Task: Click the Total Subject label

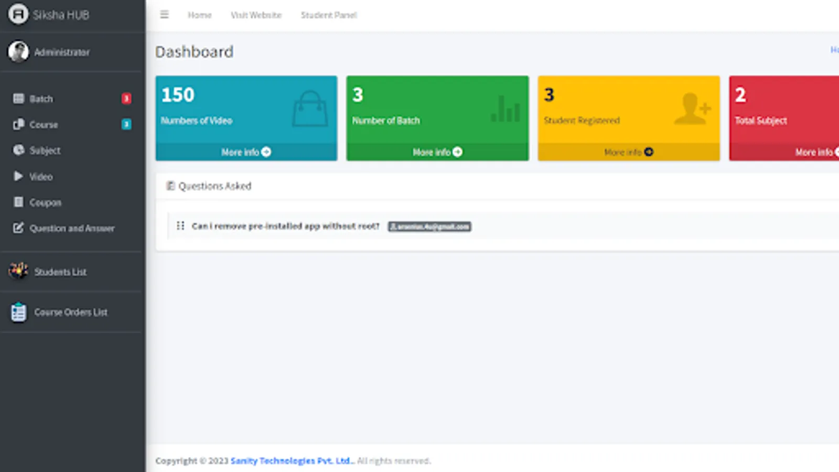Action: click(x=761, y=121)
